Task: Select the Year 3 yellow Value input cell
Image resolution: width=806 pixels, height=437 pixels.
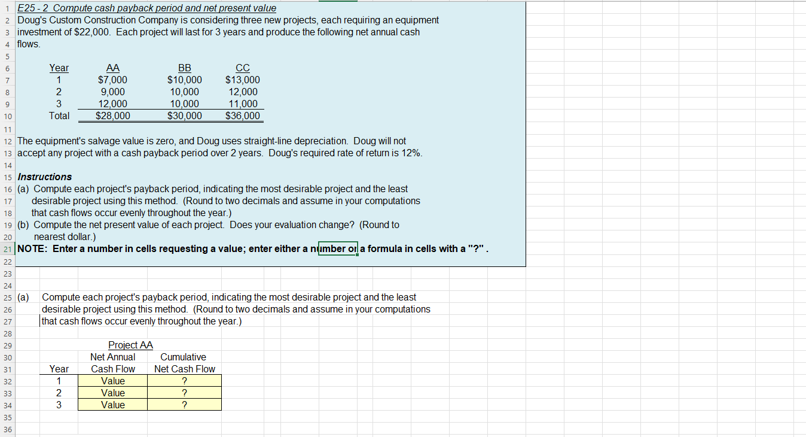Action: click(x=112, y=405)
